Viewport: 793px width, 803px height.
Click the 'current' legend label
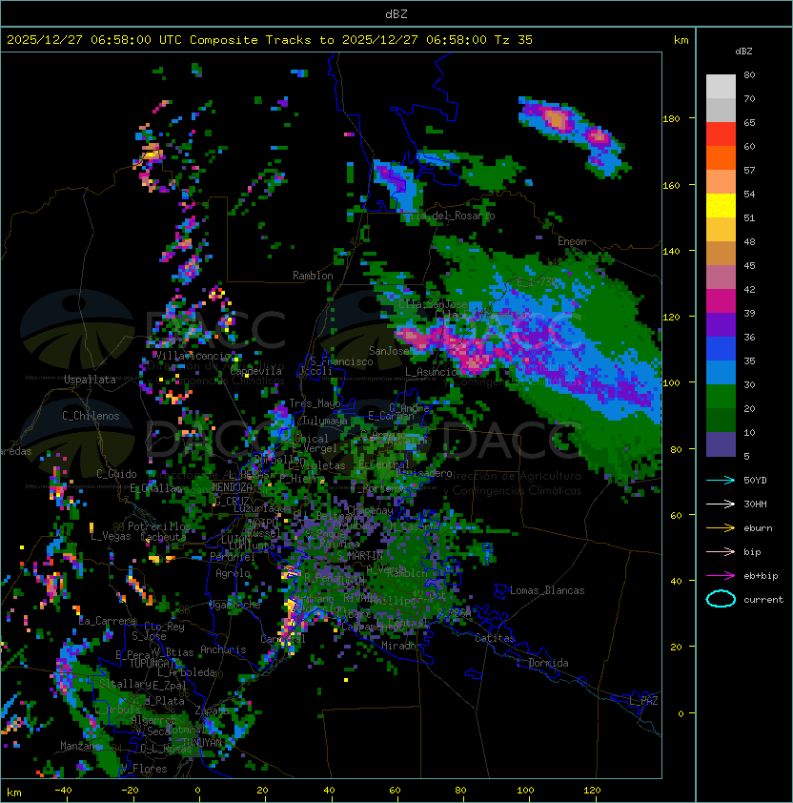point(763,600)
